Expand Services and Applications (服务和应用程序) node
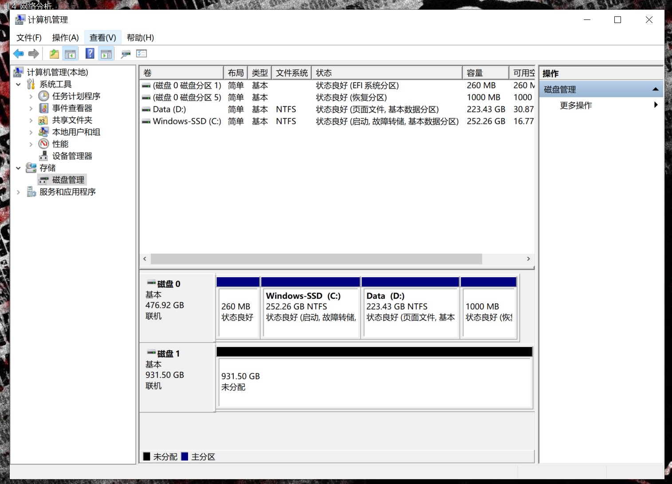The width and height of the screenshot is (672, 484). point(18,192)
